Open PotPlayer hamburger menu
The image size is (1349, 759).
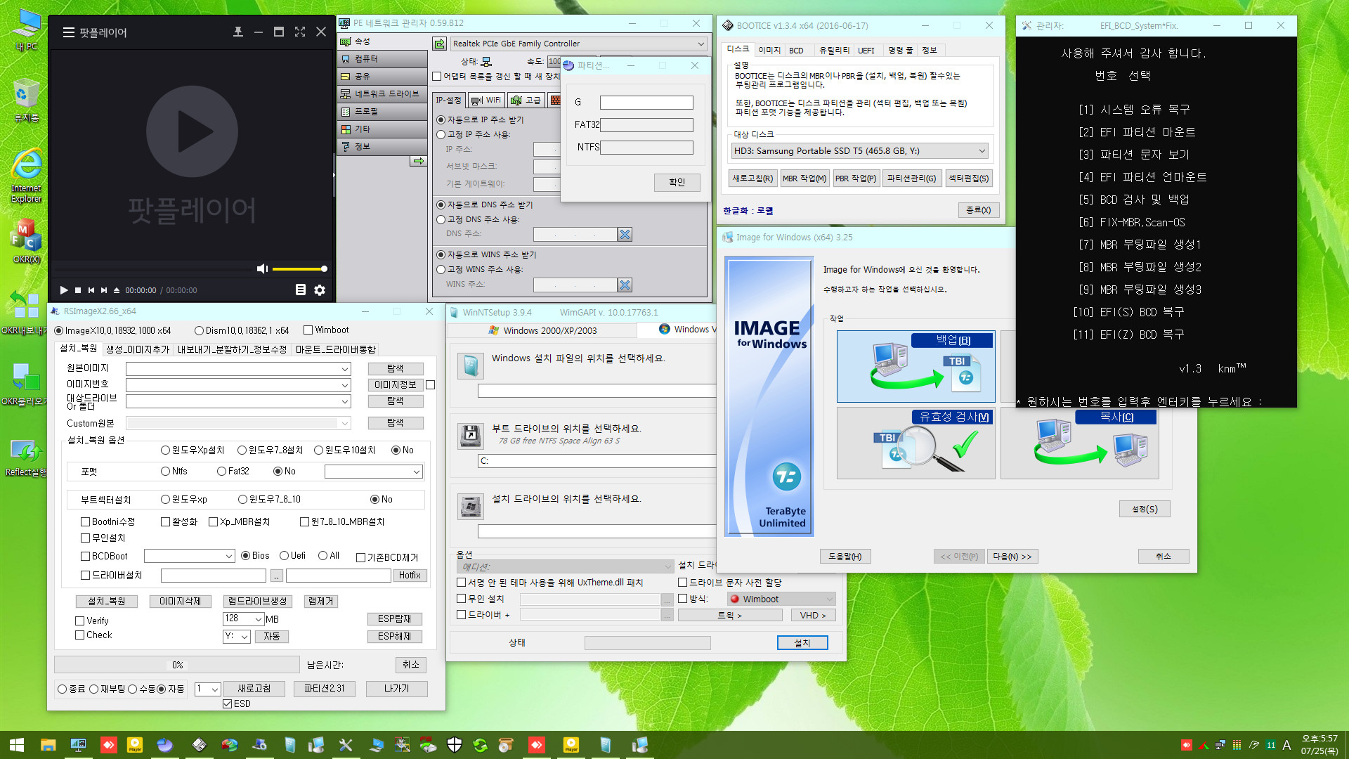click(x=68, y=32)
